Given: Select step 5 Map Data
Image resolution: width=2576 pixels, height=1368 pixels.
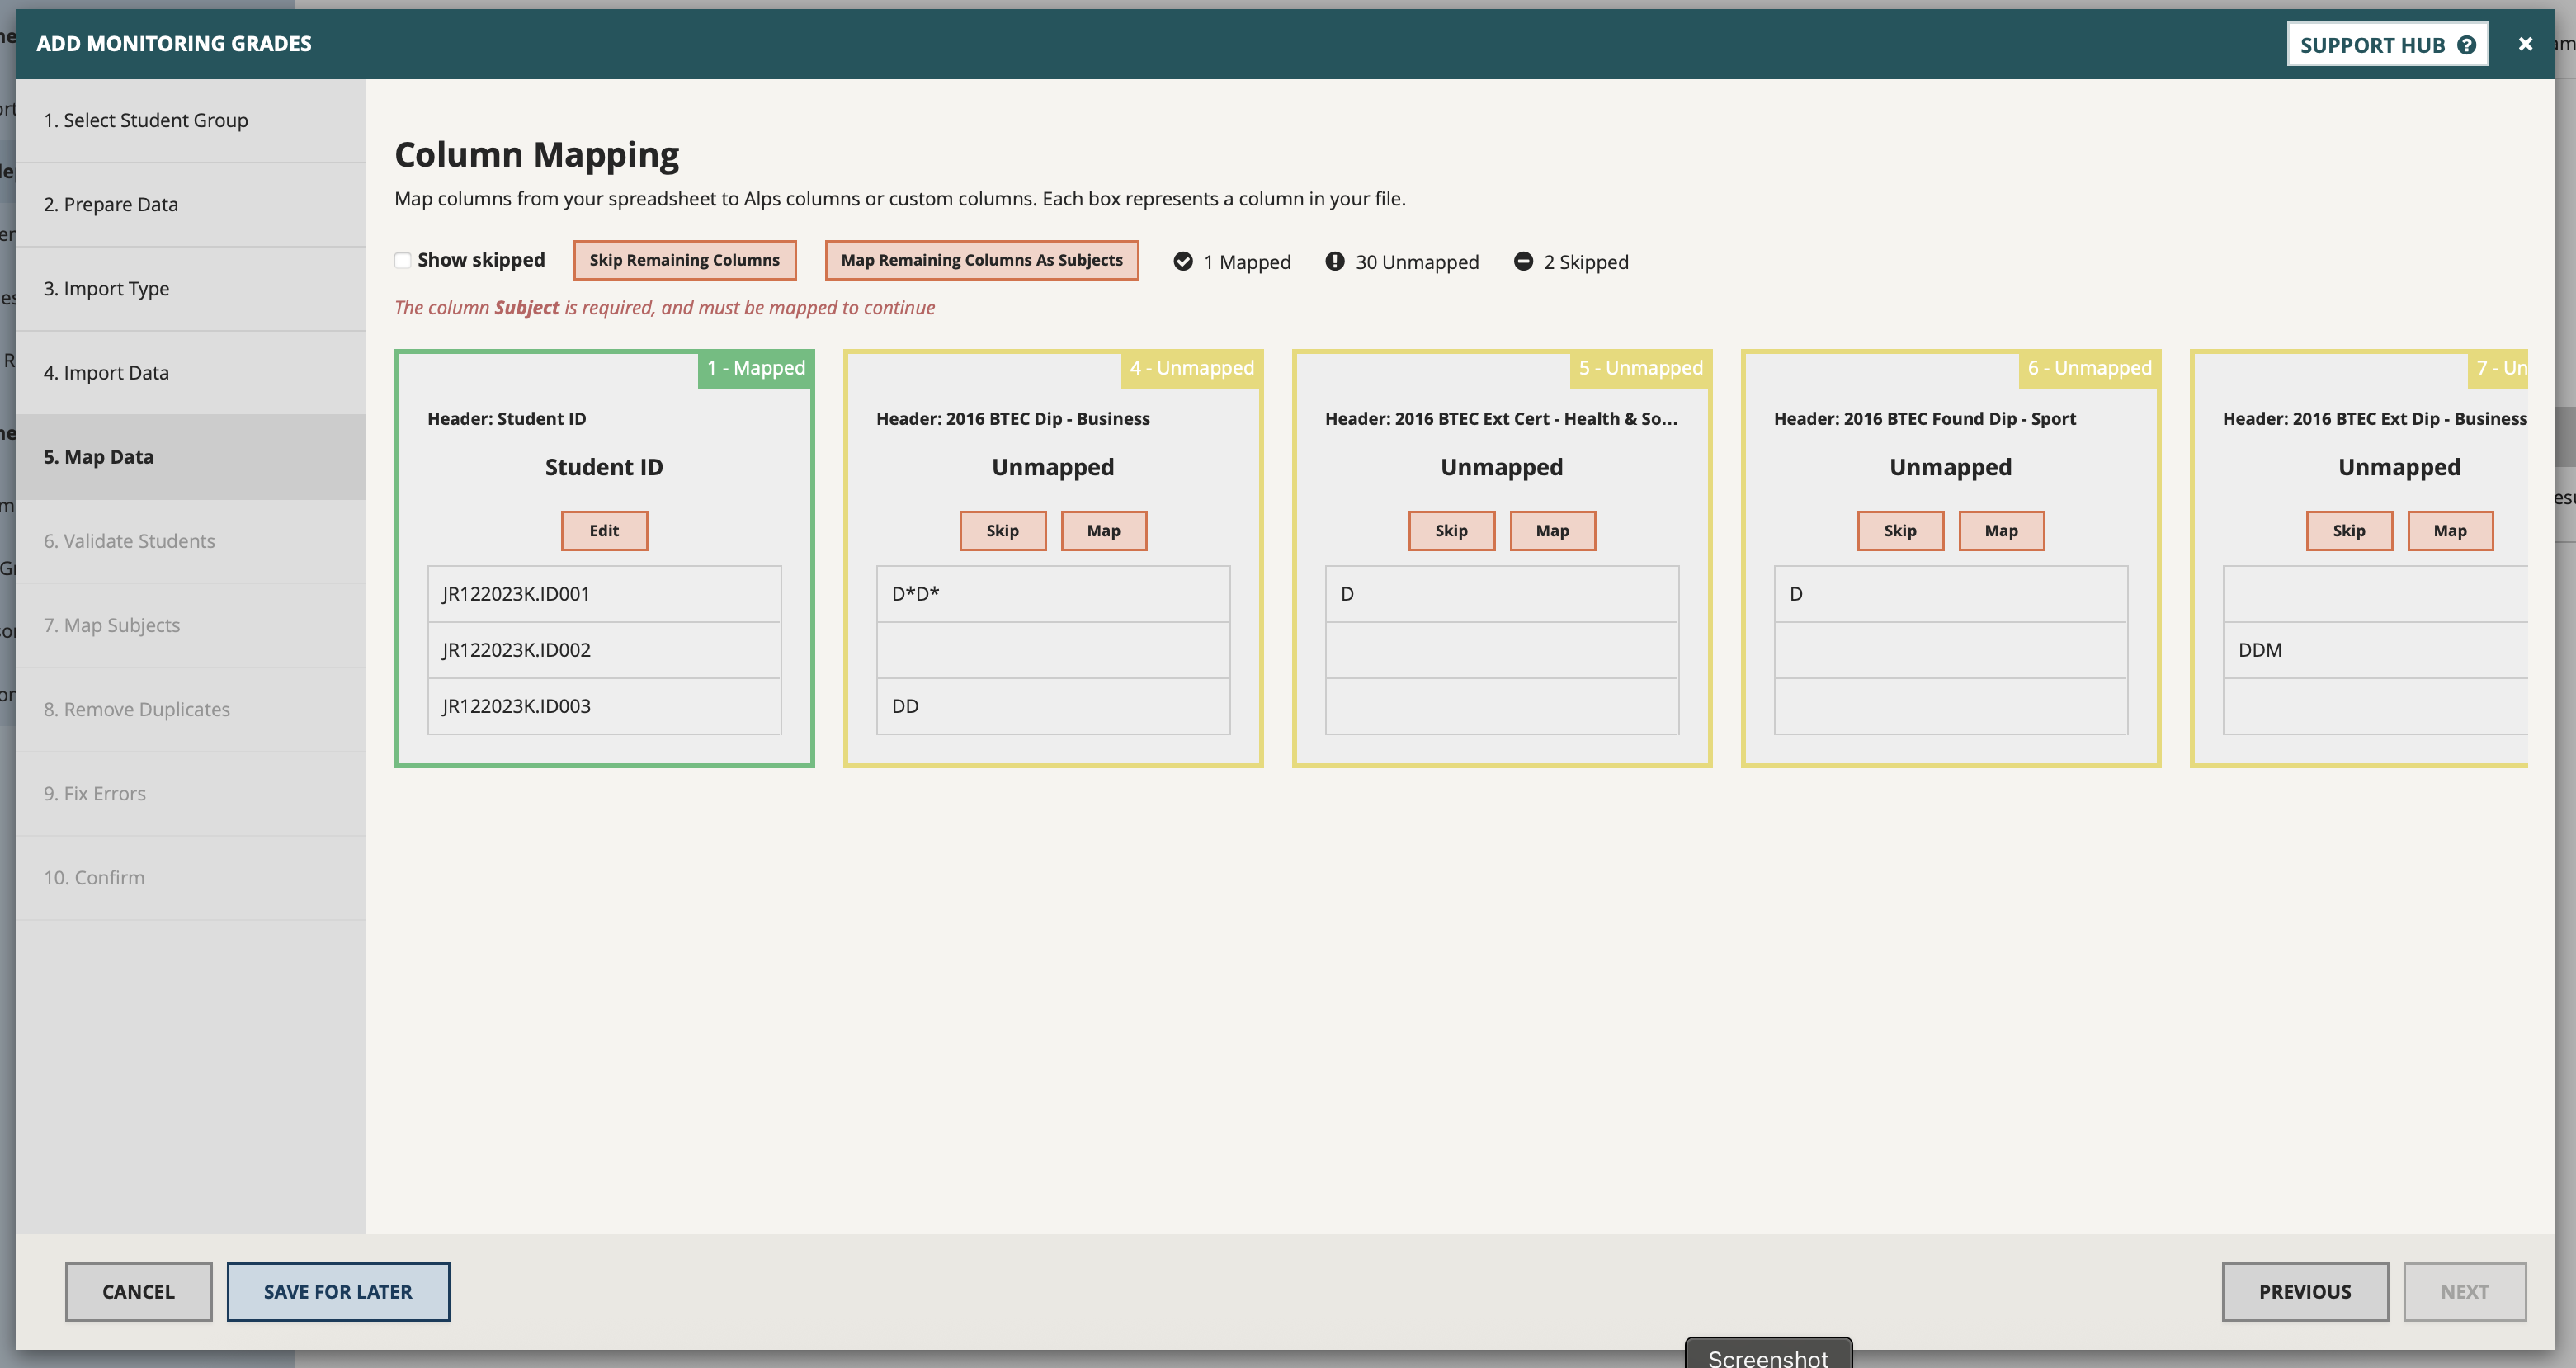Looking at the screenshot, I should coord(191,456).
